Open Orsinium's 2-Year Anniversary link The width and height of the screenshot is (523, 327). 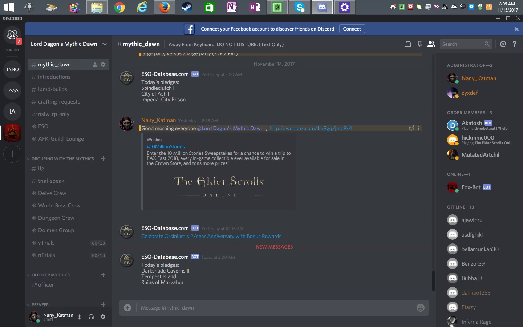click(x=211, y=236)
